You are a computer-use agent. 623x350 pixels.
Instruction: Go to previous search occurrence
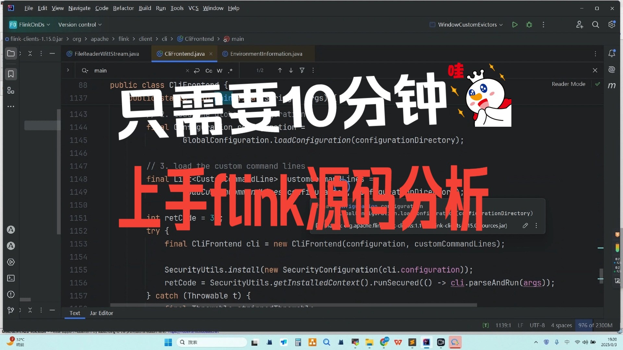click(x=280, y=70)
